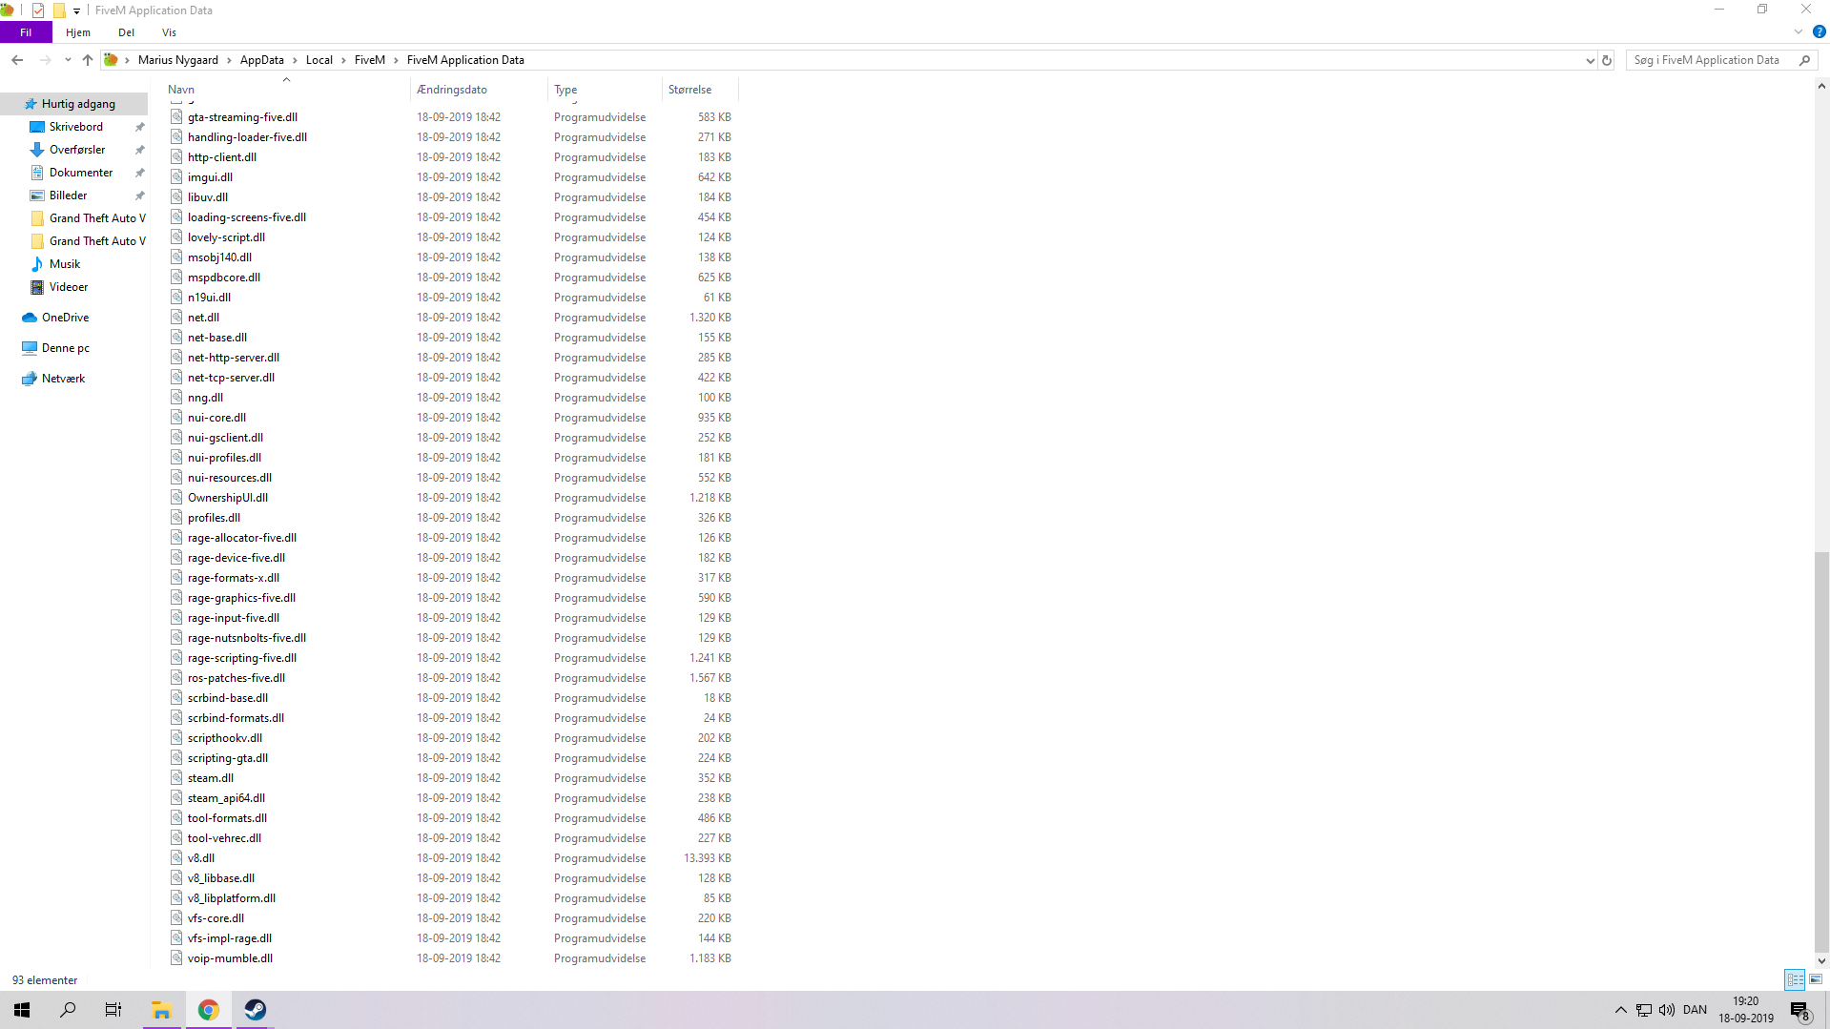1830x1029 pixels.
Task: Go up one folder level
Action: coord(88,60)
